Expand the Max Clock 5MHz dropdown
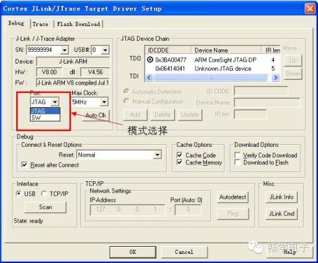Screen dimensions: 318x263 [x=104, y=102]
